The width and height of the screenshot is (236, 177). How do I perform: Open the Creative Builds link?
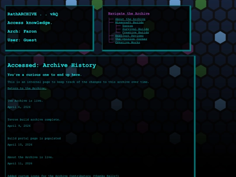(135, 32)
